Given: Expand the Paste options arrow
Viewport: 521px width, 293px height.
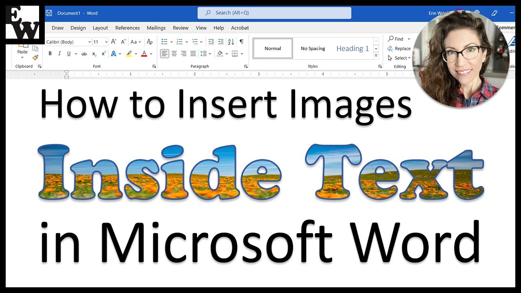Looking at the screenshot, I should point(23,57).
